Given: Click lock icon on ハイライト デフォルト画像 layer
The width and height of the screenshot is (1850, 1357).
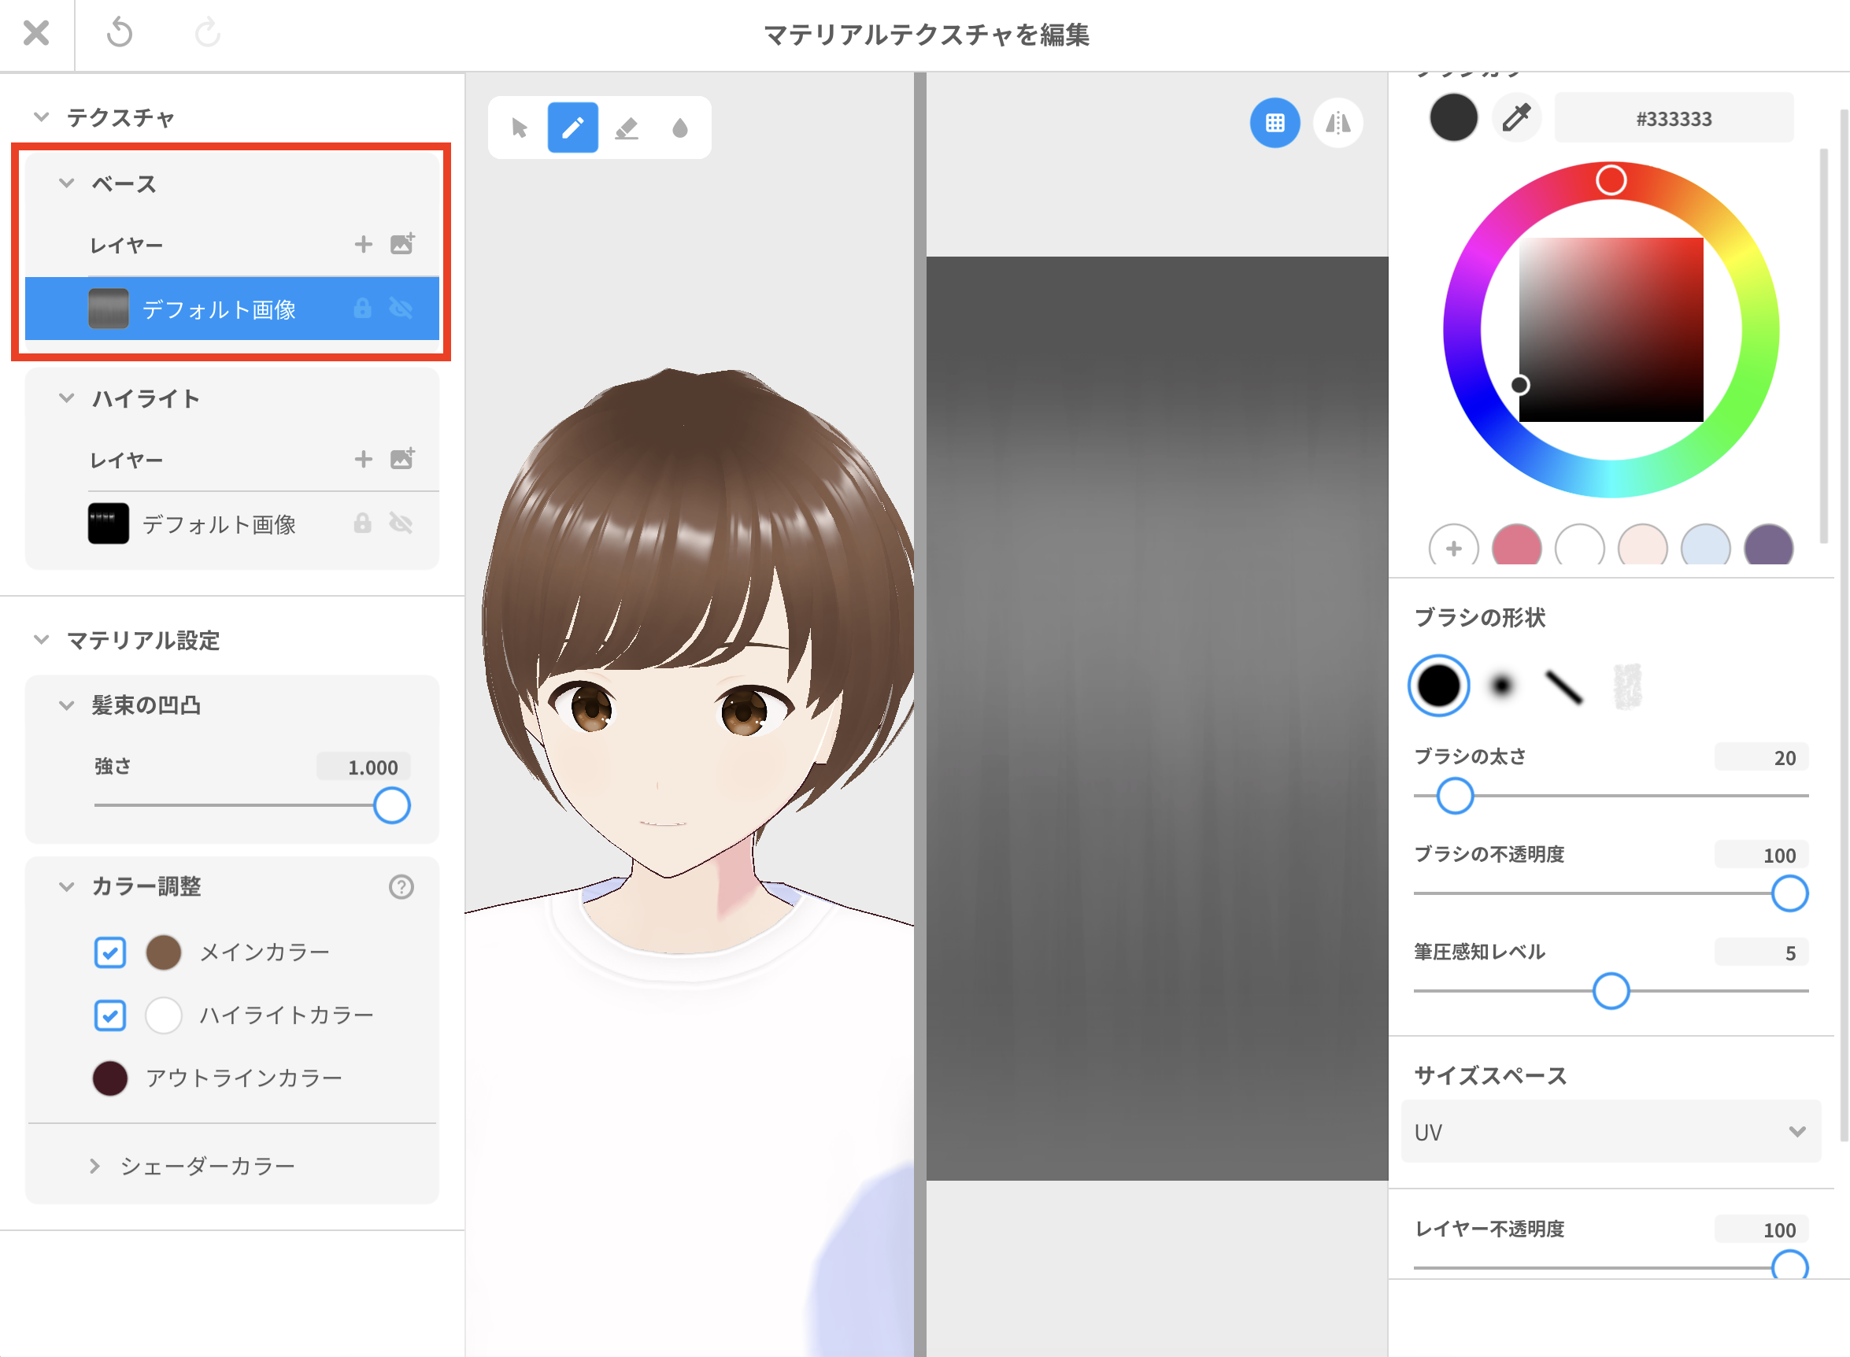Looking at the screenshot, I should [x=362, y=523].
